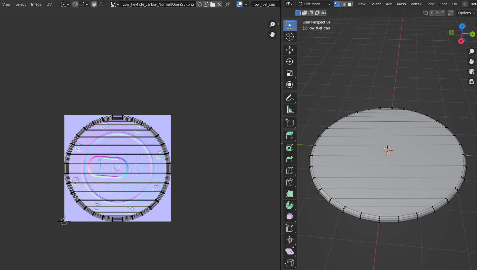
Task: Choose the Annotate pencil tool
Action: click(290, 98)
